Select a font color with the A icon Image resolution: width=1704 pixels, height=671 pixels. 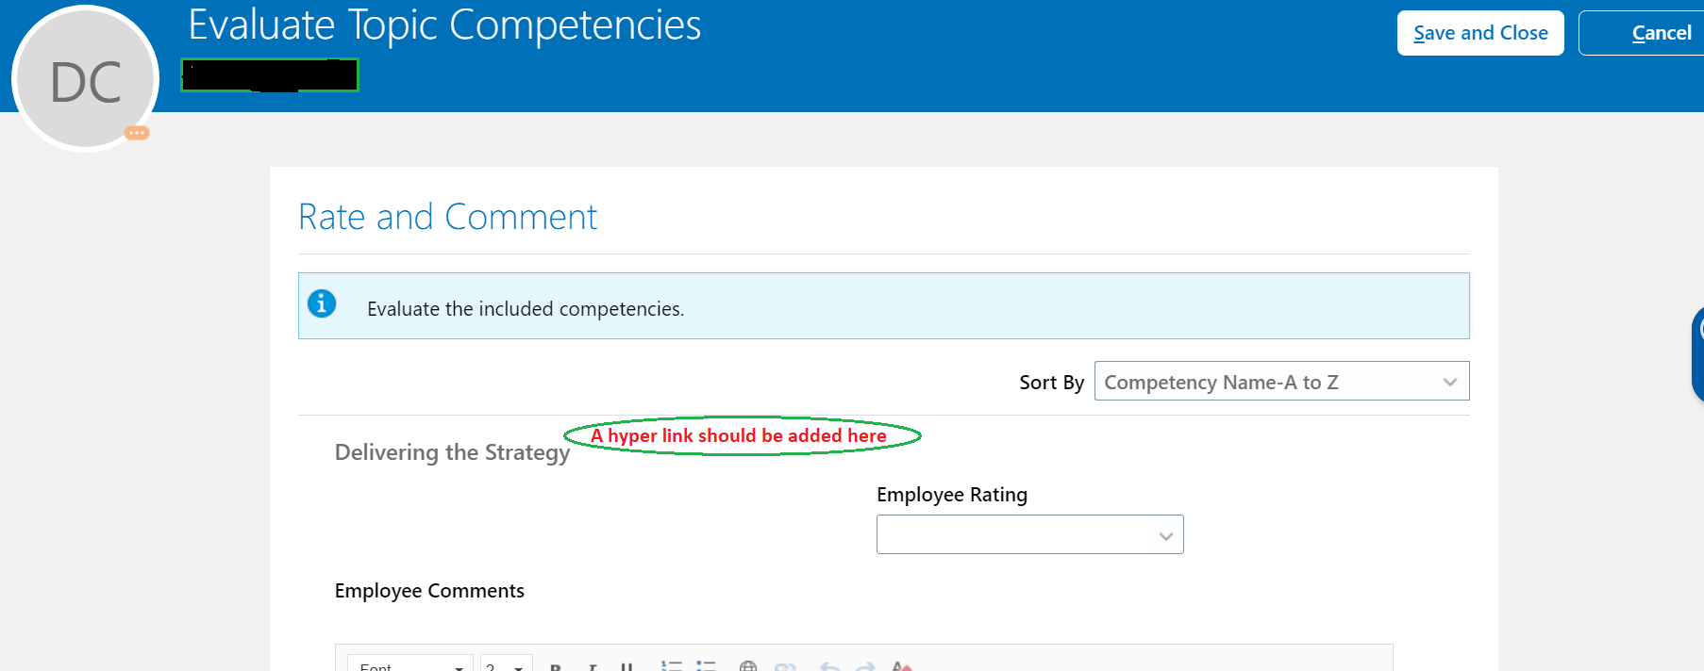(x=900, y=666)
